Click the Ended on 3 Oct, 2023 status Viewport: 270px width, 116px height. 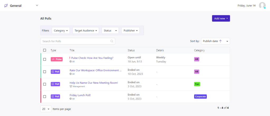coord(135,84)
